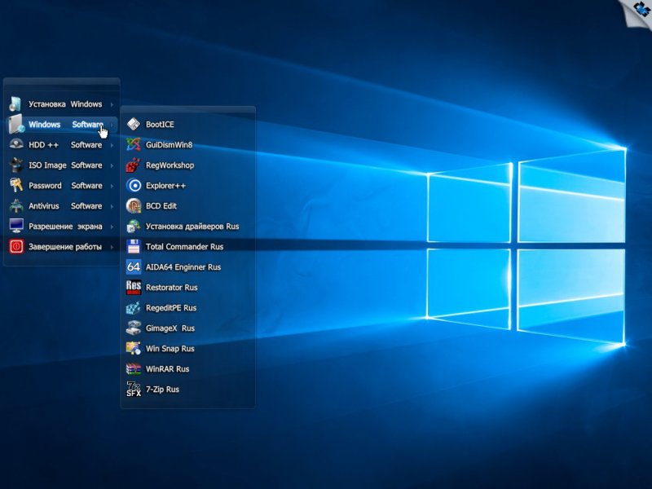This screenshot has width=652, height=489.
Task: Click the Установка Windows disc icon
Action: 16,104
